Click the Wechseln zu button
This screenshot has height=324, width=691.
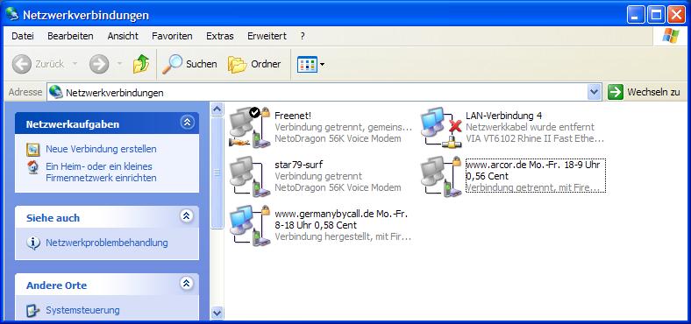tap(645, 92)
